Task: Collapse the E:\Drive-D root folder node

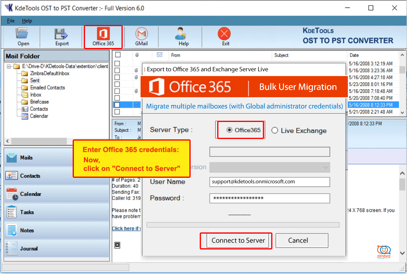Action: pyautogui.click(x=9, y=67)
